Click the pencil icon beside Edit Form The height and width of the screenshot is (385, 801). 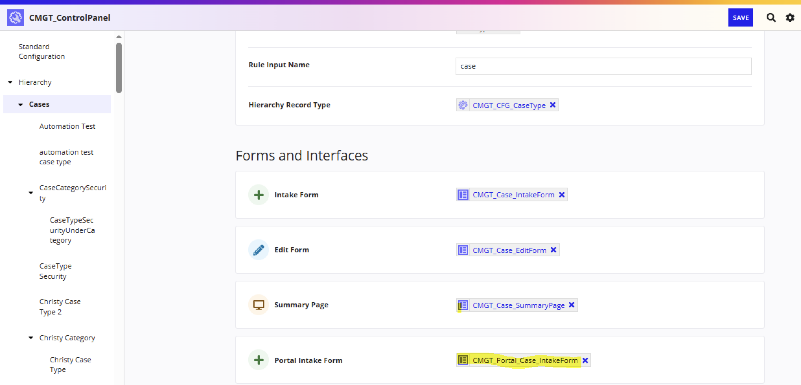click(x=259, y=250)
